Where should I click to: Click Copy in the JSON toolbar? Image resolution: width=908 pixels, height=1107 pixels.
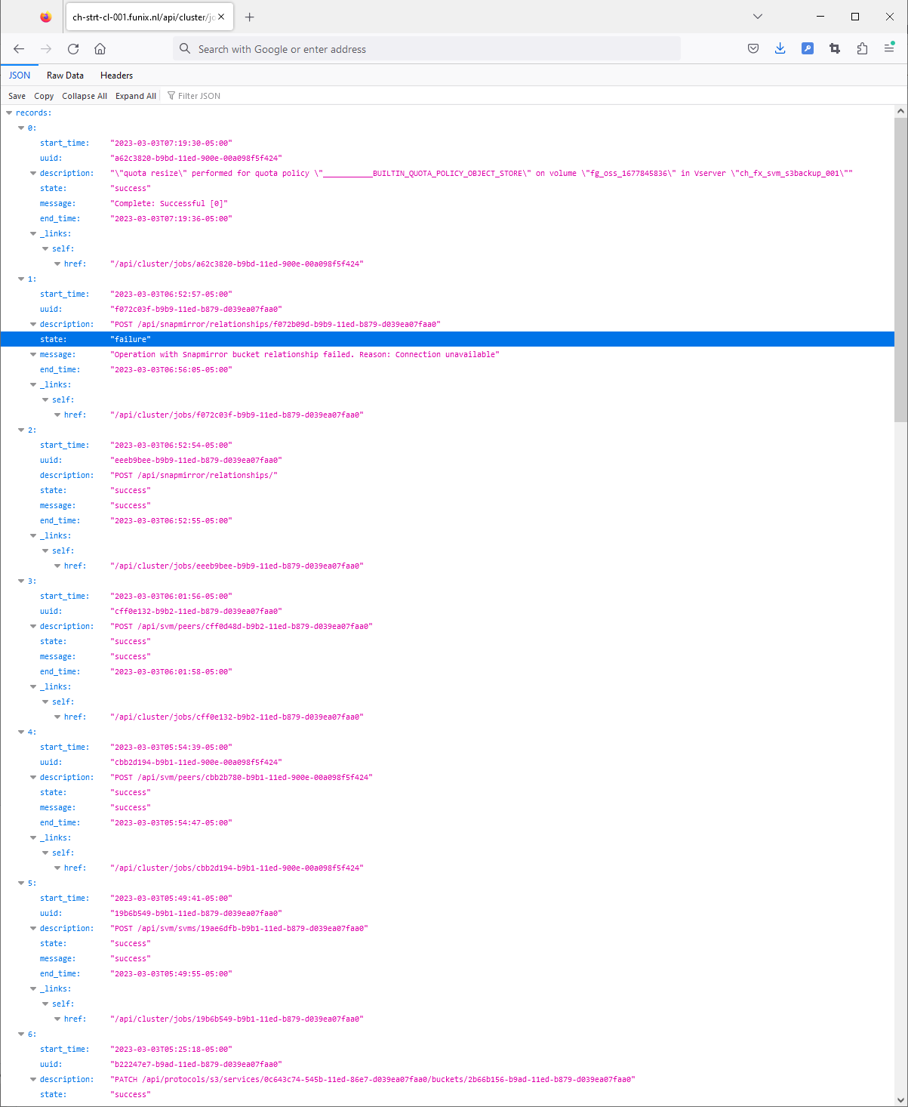pos(44,96)
